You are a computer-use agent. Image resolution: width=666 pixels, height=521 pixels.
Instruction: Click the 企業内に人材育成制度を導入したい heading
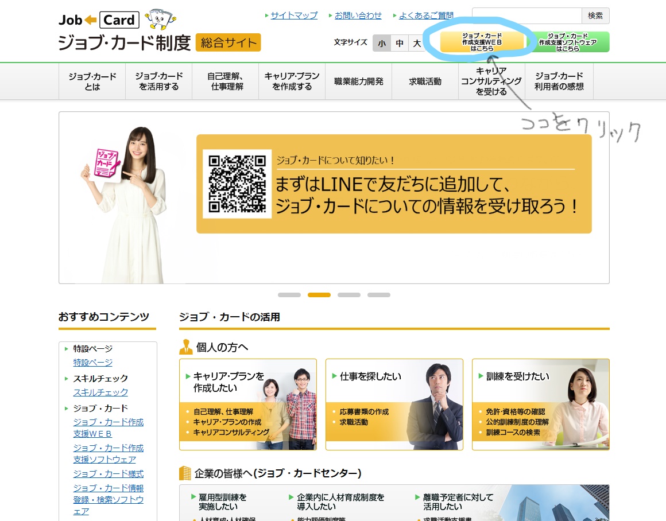[x=340, y=502]
